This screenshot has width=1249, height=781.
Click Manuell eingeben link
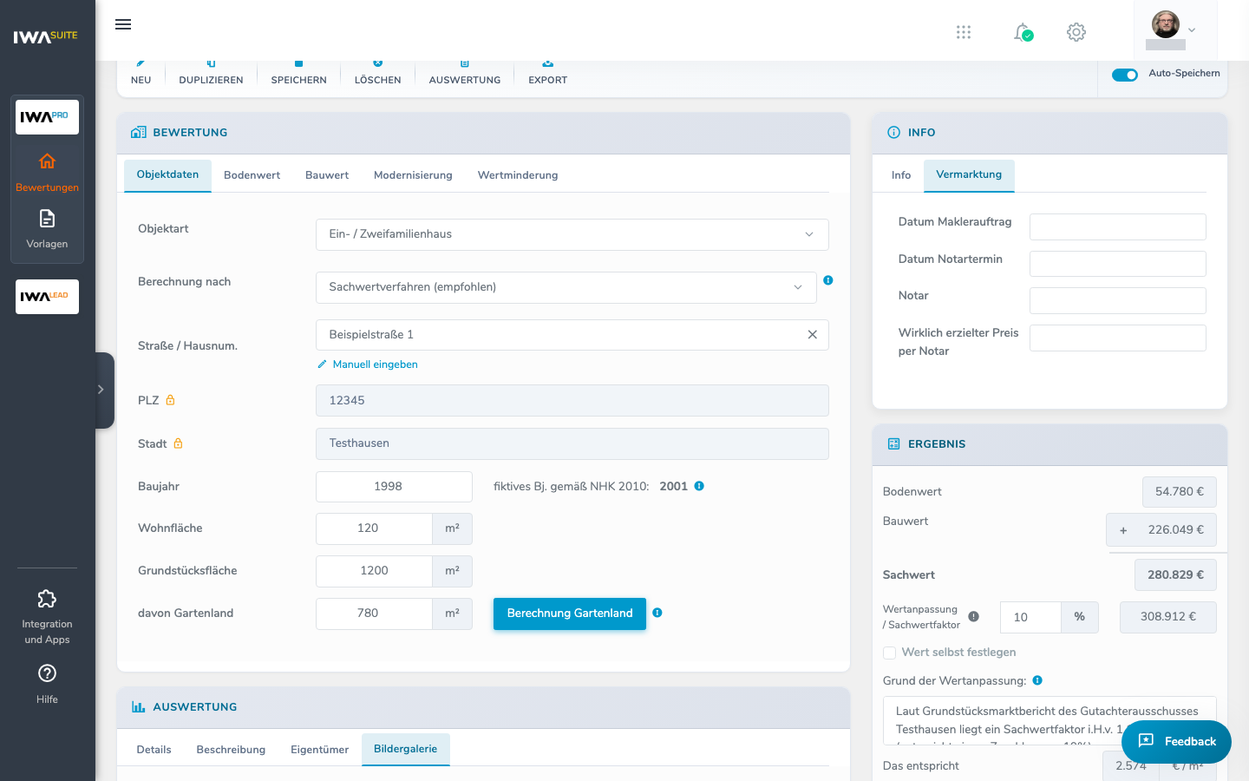pyautogui.click(x=368, y=364)
